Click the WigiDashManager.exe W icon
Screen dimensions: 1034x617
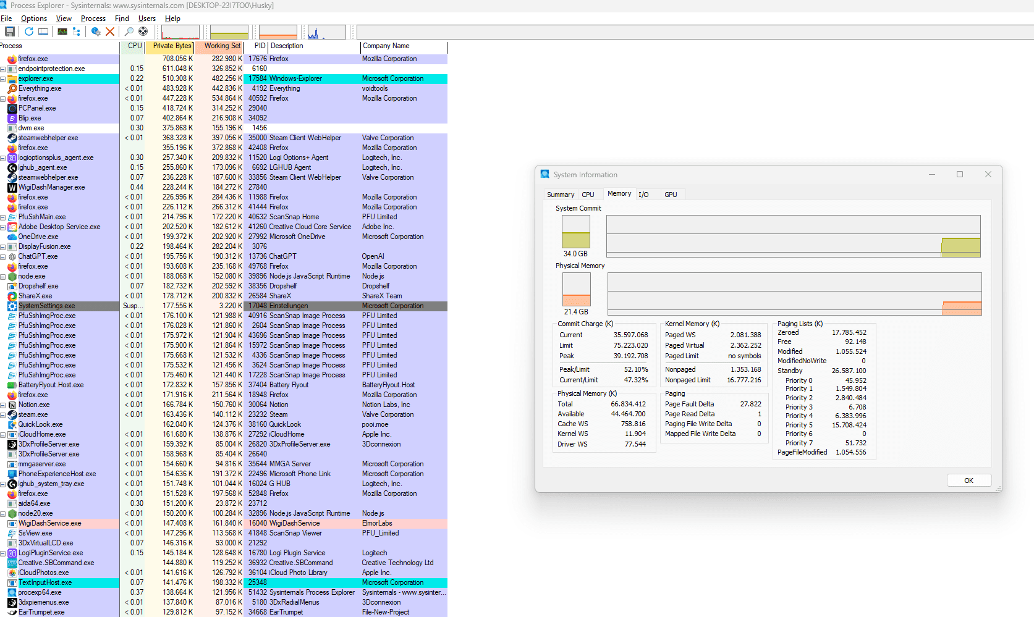[12, 187]
